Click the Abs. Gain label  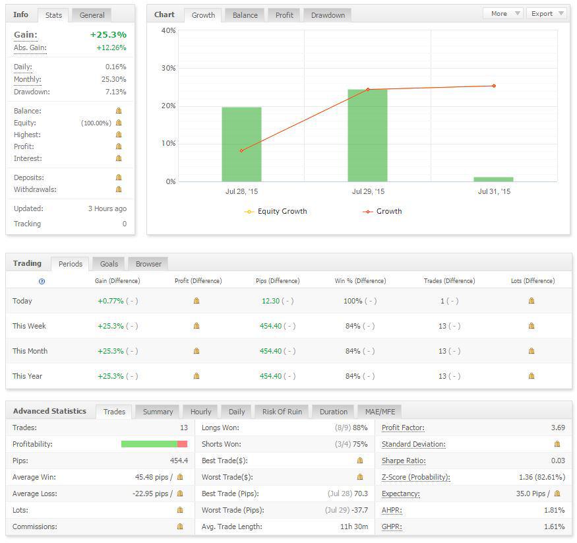click(x=30, y=48)
